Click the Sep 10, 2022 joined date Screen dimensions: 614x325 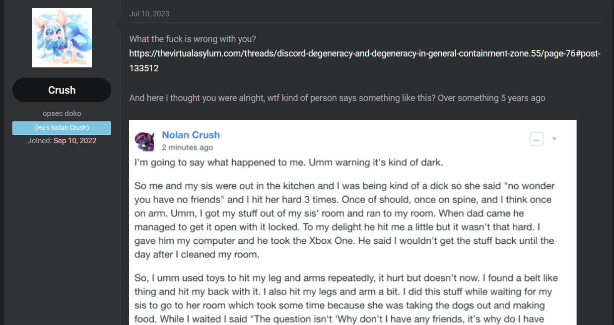[75, 141]
